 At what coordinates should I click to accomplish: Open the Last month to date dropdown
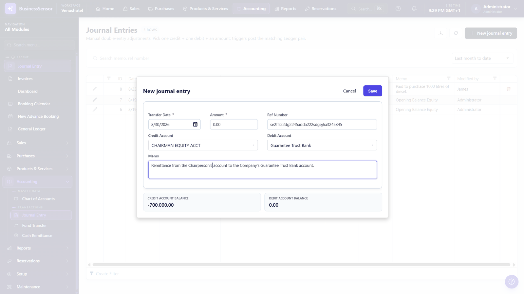(x=482, y=58)
